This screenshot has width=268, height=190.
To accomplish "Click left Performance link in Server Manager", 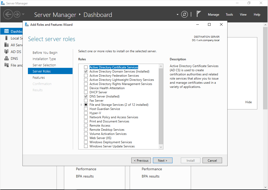I will point(86,169).
